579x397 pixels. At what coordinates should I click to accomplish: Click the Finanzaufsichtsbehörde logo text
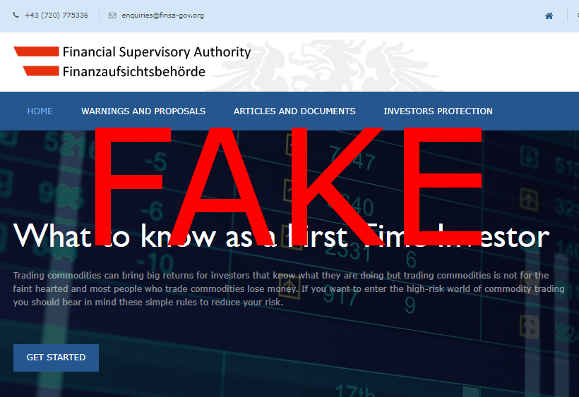click(133, 71)
